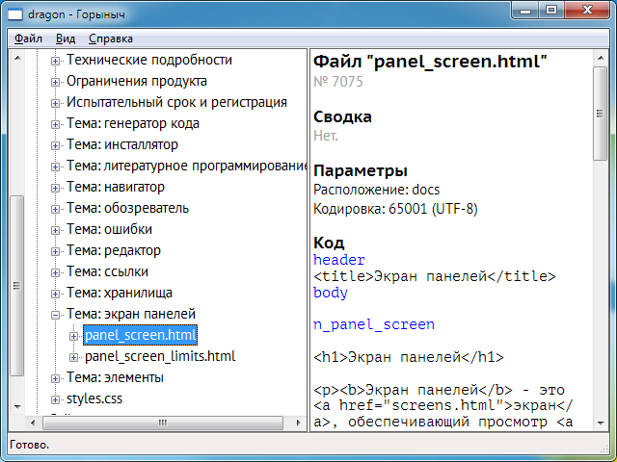617x462 pixels.
Task: Expand Испытательный срок и регистрация node
Action: (56, 103)
